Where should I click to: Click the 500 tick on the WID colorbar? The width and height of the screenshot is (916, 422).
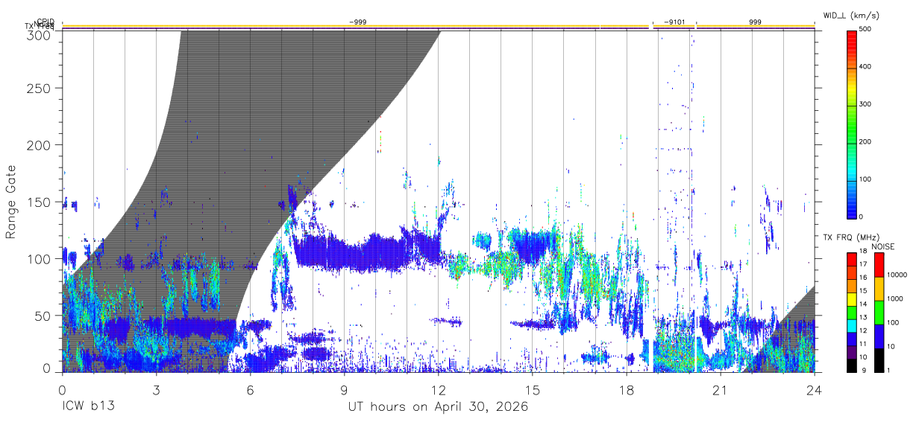[865, 29]
